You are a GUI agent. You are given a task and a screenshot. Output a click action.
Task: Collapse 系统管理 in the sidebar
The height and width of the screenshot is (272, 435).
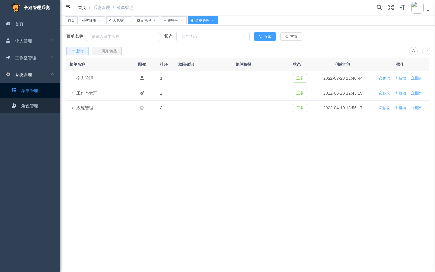[x=30, y=74]
